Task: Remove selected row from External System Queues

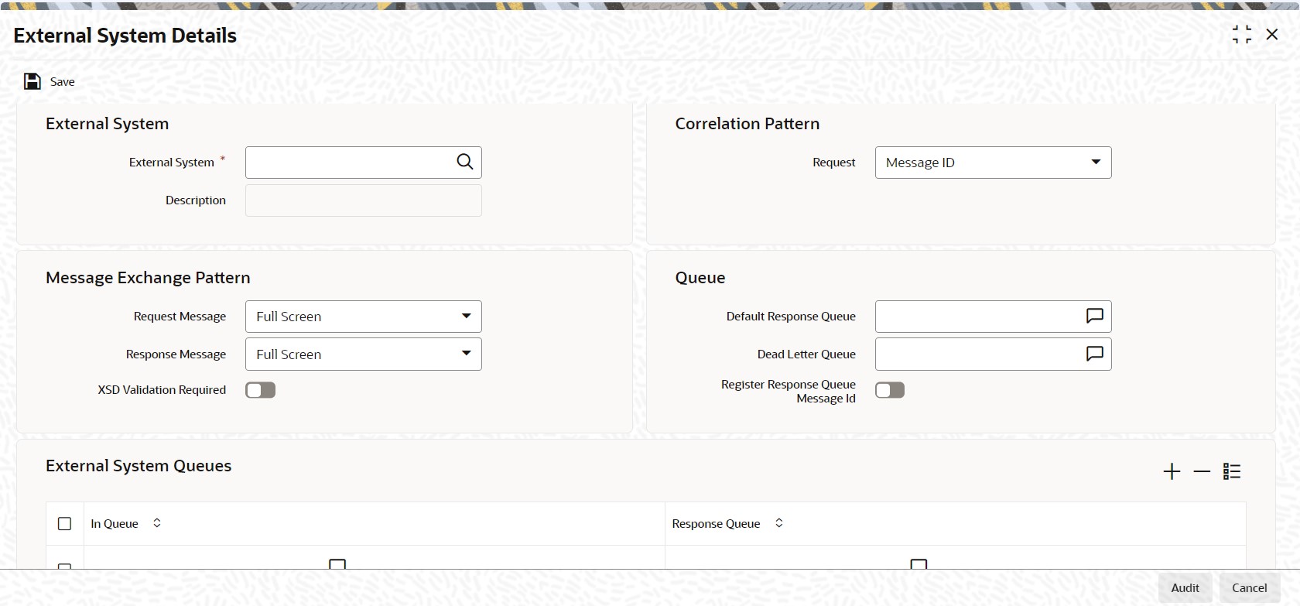Action: click(1202, 471)
